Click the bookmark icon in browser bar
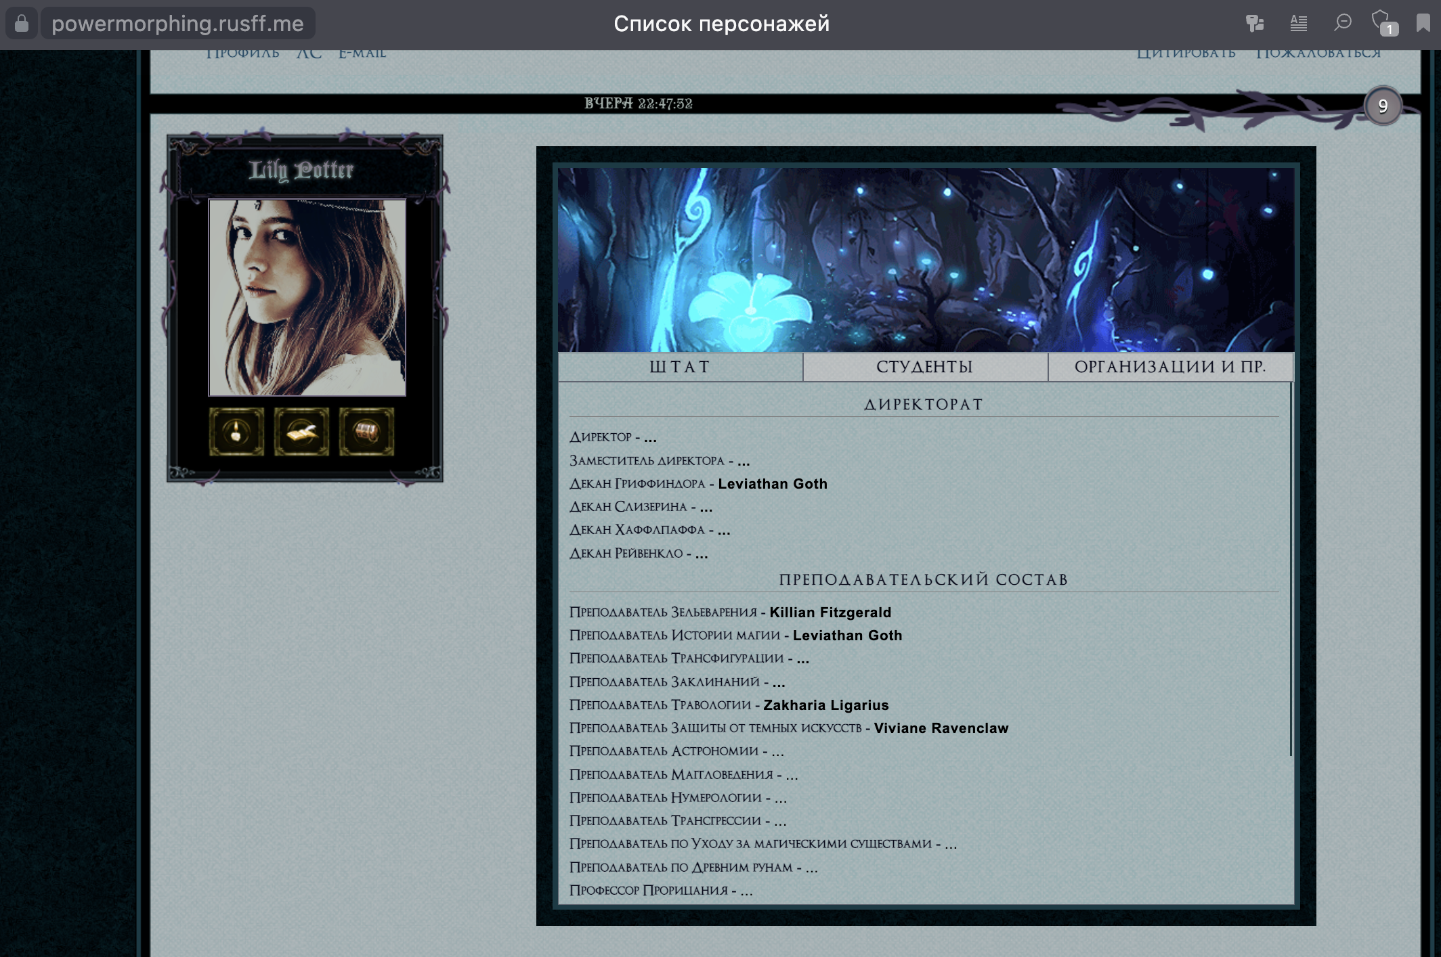 tap(1423, 24)
